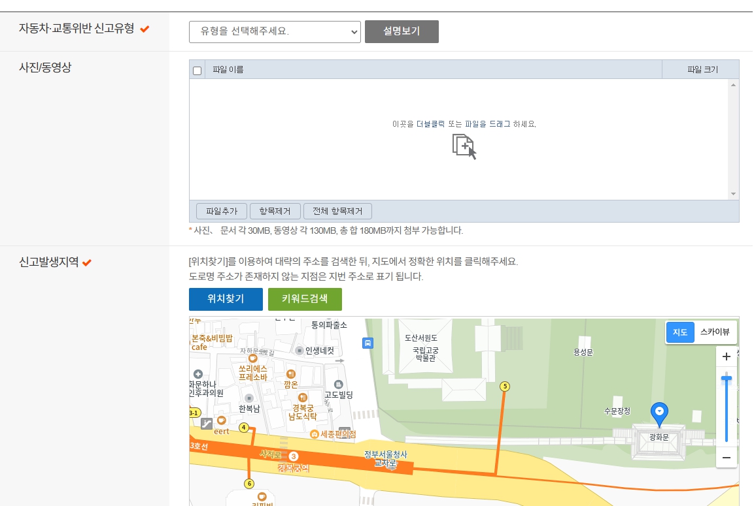Click the blue location pin at 광화문
The image size is (754, 506).
click(x=659, y=411)
